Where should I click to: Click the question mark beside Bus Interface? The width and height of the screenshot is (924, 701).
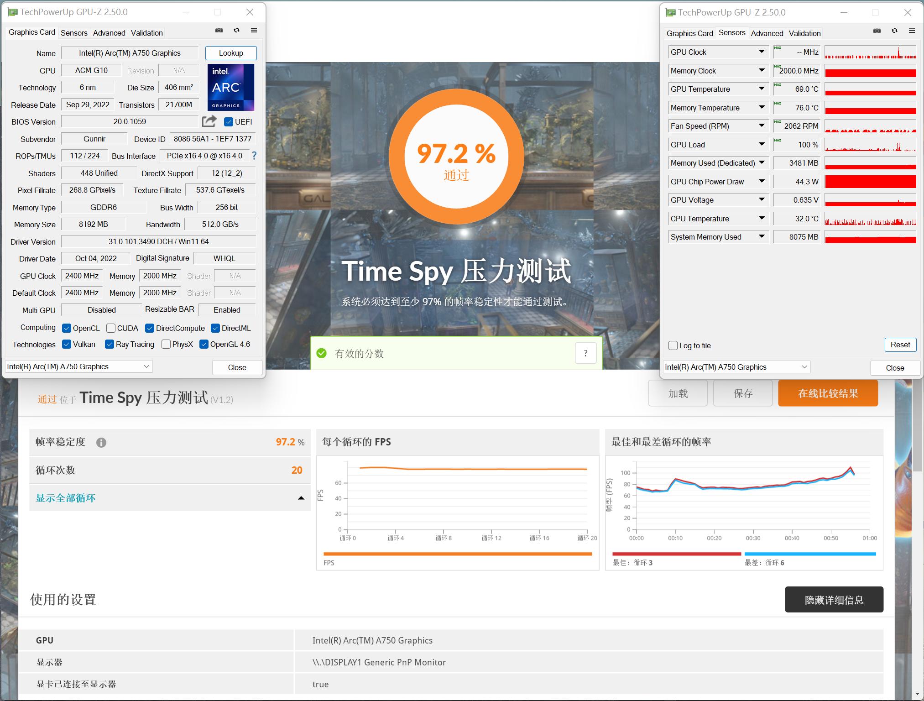tap(254, 156)
